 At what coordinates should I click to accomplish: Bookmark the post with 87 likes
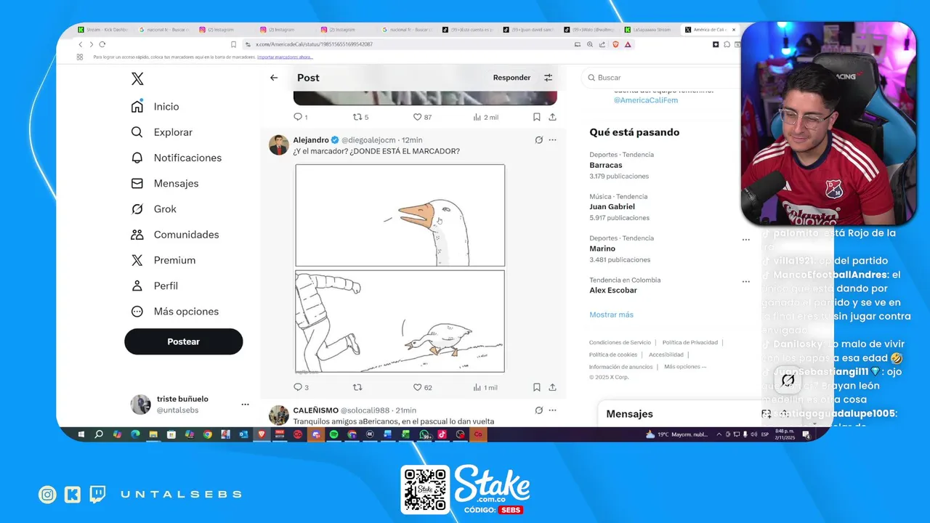click(x=536, y=117)
